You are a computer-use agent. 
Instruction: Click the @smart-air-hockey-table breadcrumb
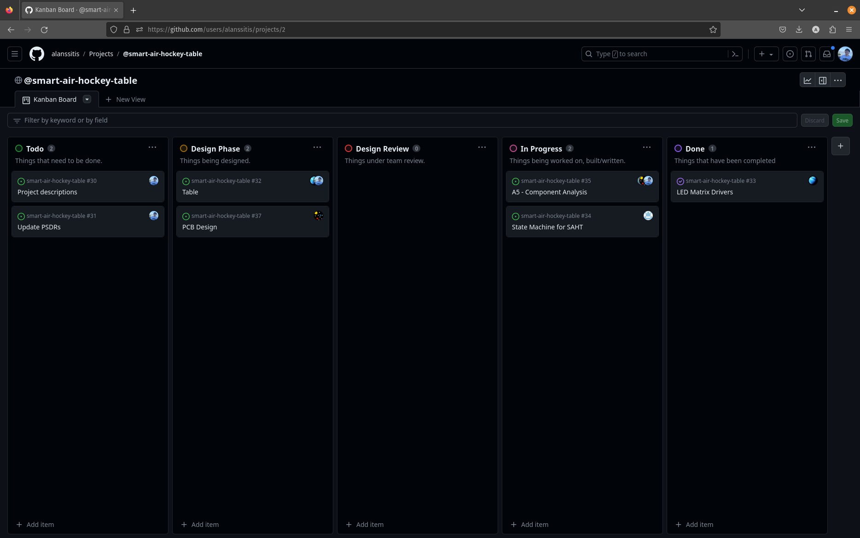[x=163, y=54]
